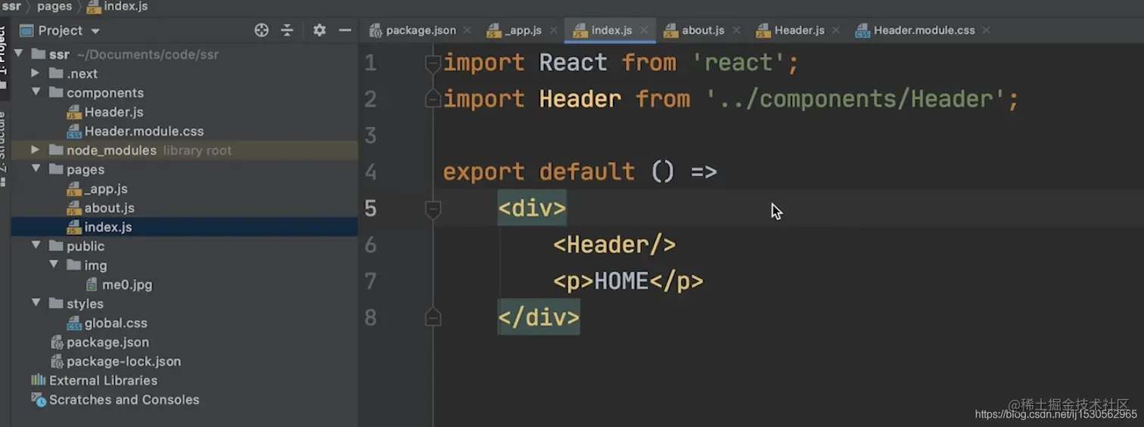Viewport: 1144px width, 427px height.
Task: Fold the import block at line 1
Action: click(x=433, y=63)
